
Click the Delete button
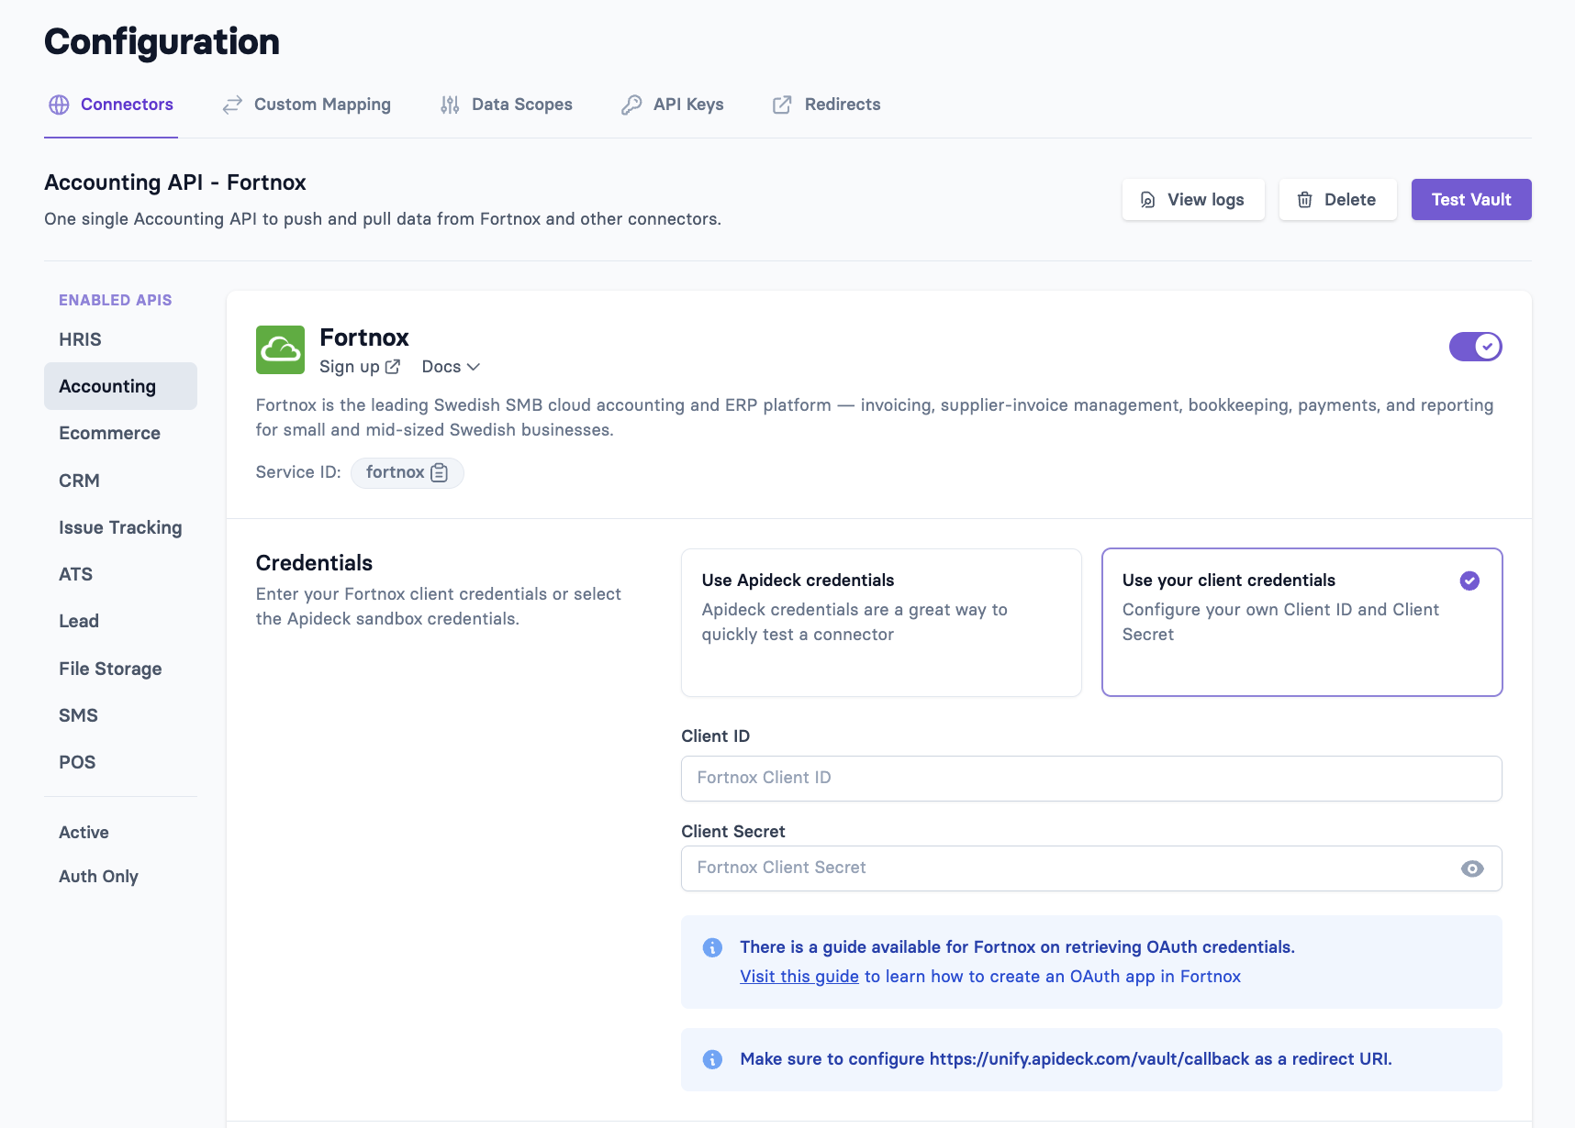tap(1338, 200)
